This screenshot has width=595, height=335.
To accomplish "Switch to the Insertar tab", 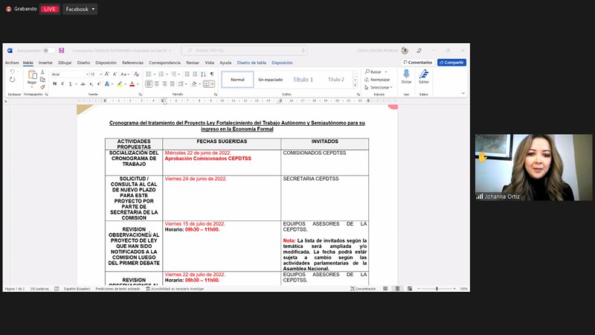I will click(x=45, y=63).
